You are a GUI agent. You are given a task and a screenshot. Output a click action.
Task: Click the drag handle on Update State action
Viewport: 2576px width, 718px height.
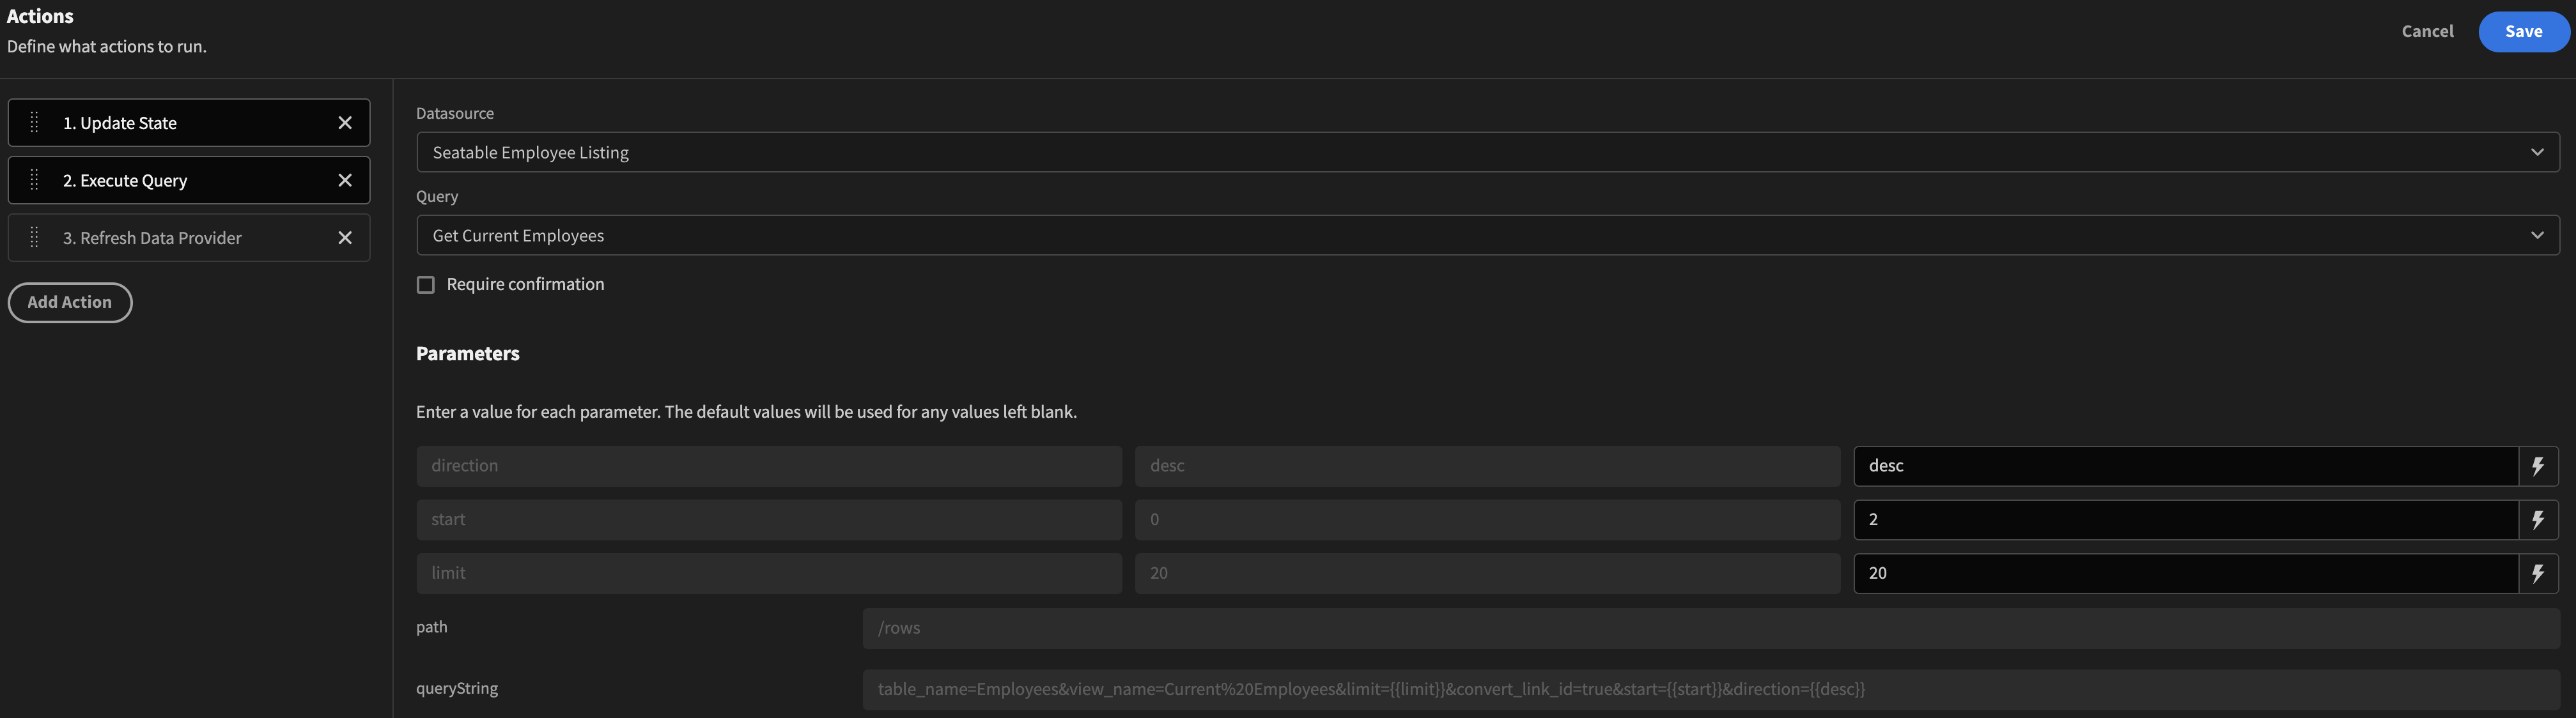pos(35,122)
